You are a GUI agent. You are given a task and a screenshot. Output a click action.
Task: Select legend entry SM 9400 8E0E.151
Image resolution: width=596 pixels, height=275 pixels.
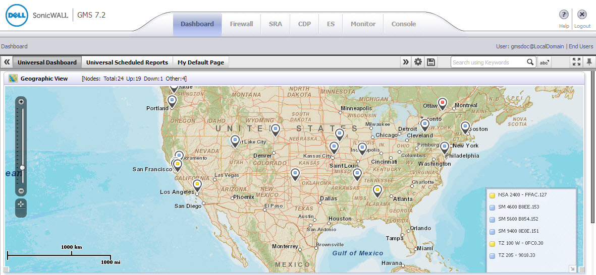click(518, 231)
